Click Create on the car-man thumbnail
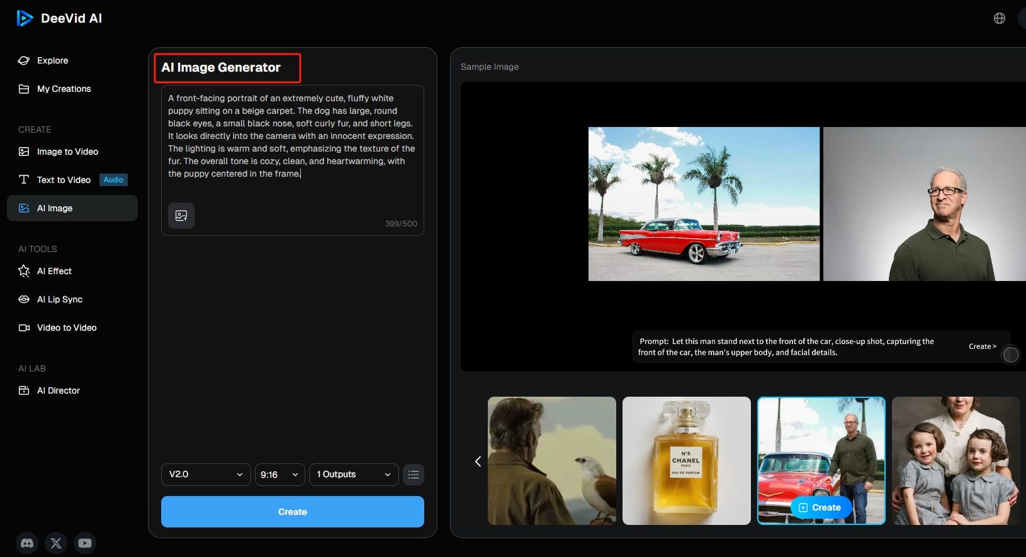 [821, 507]
